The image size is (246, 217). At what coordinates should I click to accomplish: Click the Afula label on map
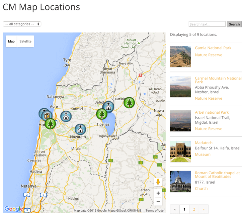(76, 148)
